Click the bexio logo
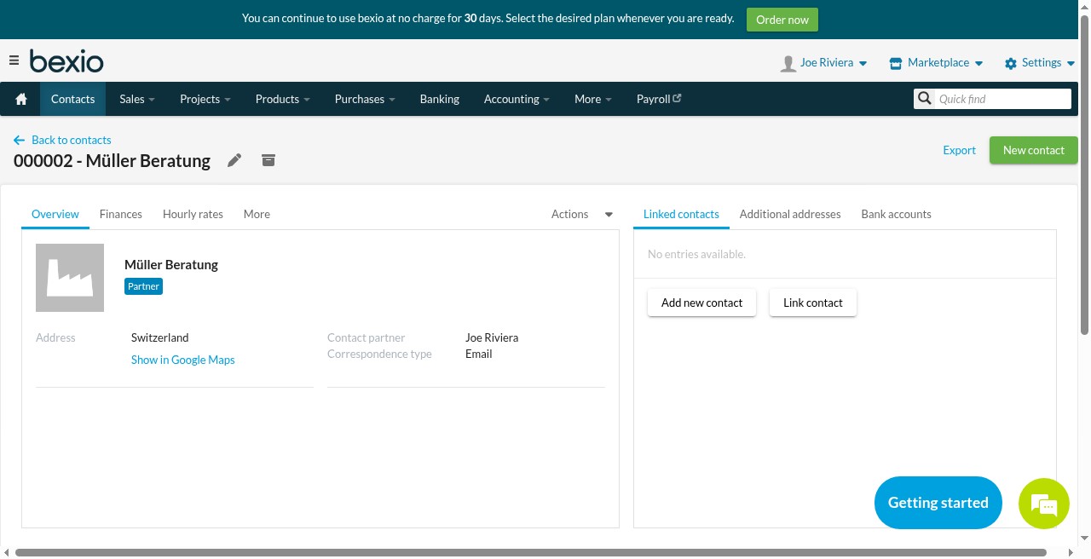 tap(66, 61)
